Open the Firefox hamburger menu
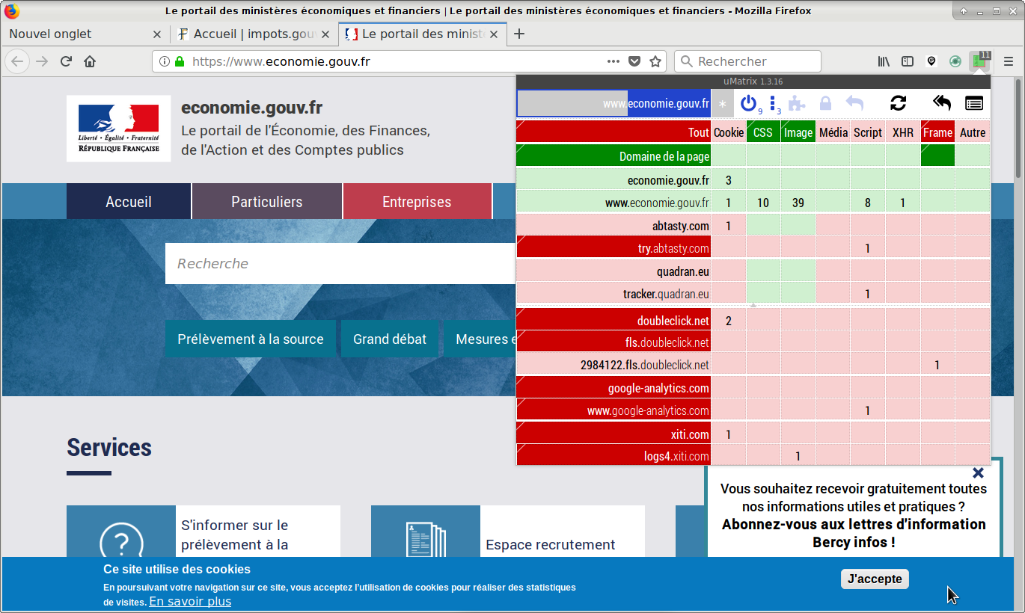This screenshot has width=1025, height=613. (x=1009, y=61)
